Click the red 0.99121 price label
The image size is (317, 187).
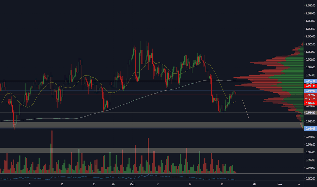tap(310, 86)
